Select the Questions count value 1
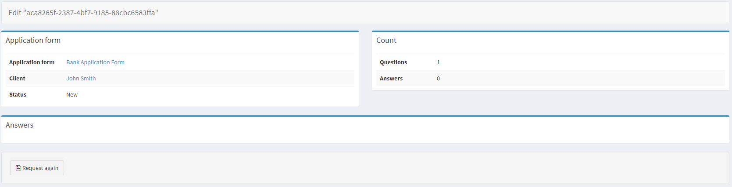The image size is (732, 187). (x=438, y=62)
